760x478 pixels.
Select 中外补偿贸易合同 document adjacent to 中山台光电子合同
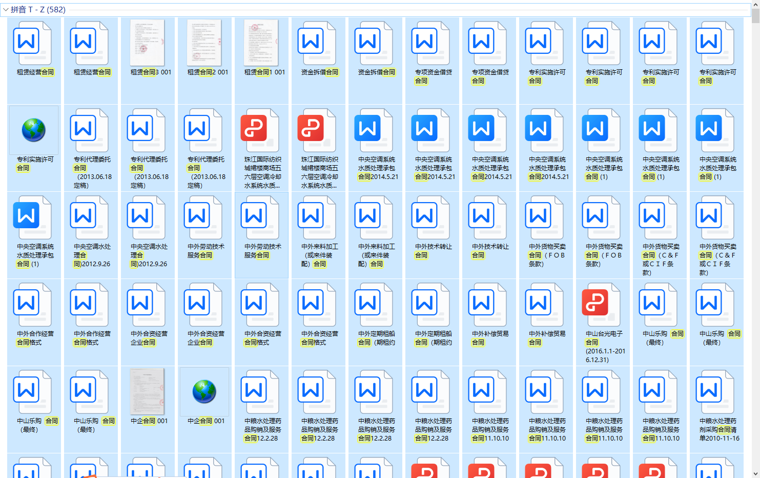(538, 304)
